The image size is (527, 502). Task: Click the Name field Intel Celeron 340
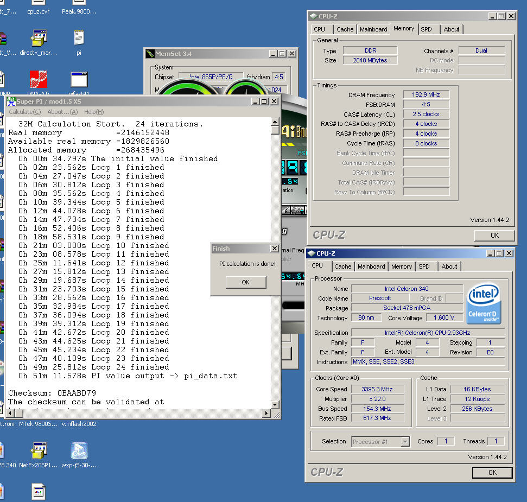(407, 289)
